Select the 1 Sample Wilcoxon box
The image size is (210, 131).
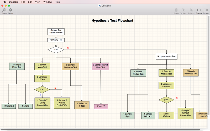pyautogui.click(x=148, y=115)
